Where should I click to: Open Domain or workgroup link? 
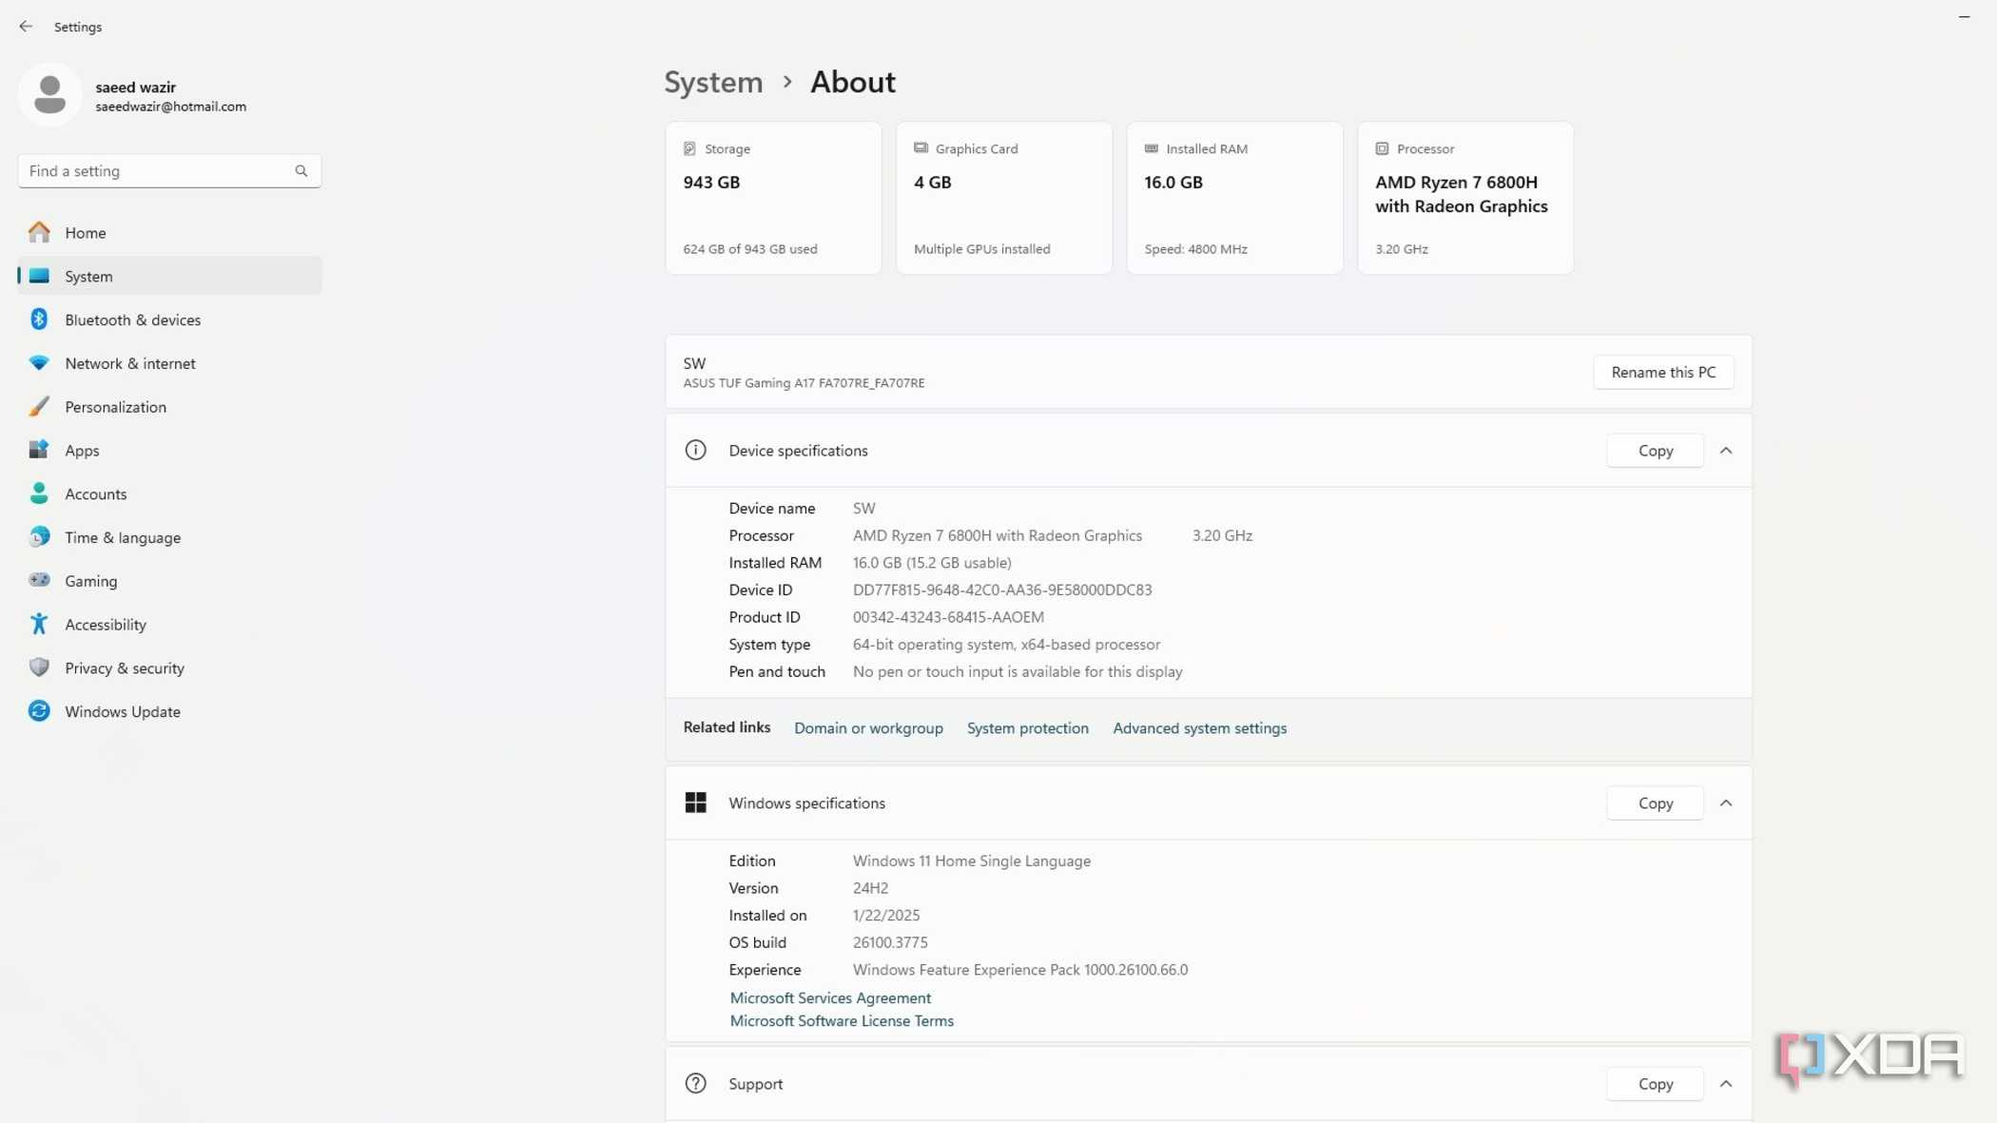coord(868,728)
